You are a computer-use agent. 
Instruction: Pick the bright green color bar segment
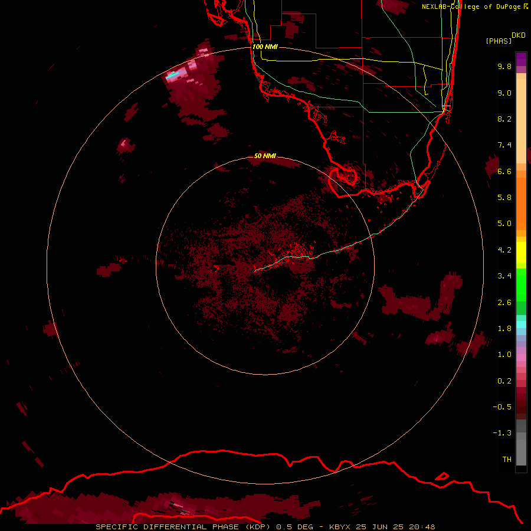click(521, 284)
